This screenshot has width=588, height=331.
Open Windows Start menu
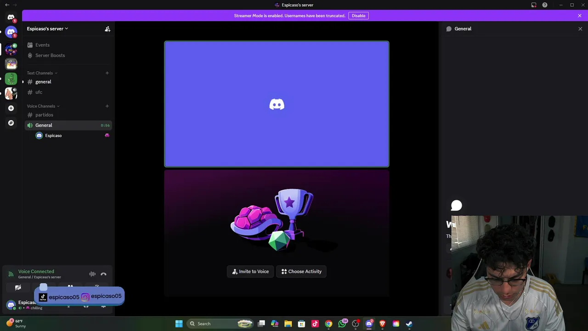pos(179,324)
